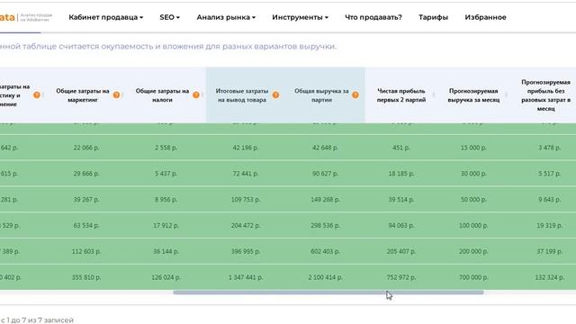Sort by Прогнозируемая прибыль без разовых затрат

pyautogui.click(x=545, y=95)
